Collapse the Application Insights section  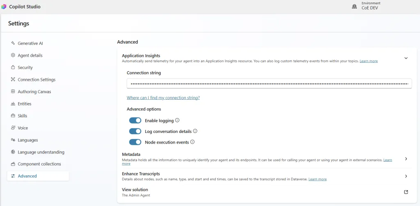[406, 58]
